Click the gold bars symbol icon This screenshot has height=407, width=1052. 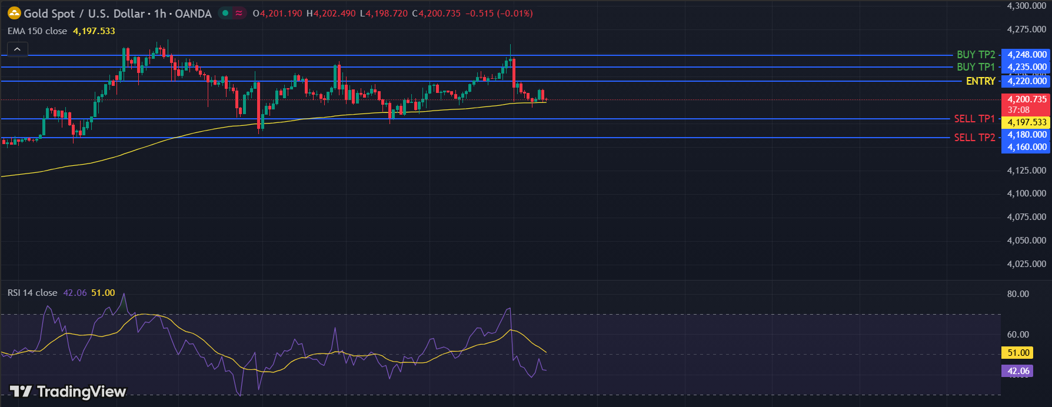(14, 13)
